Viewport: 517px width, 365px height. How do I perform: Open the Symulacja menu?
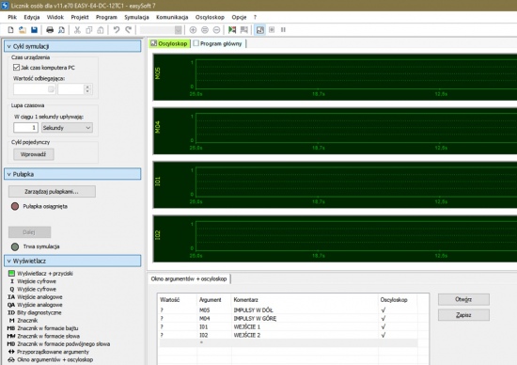click(136, 17)
